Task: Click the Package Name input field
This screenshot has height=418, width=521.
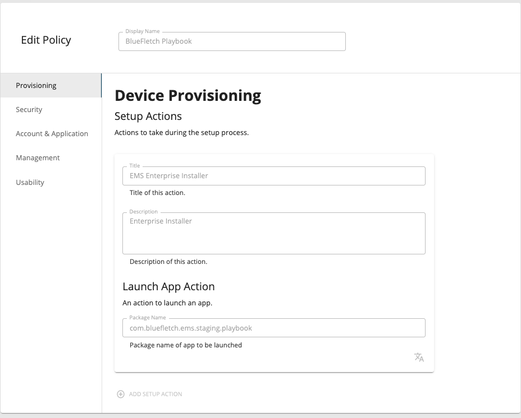Action: [x=274, y=328]
